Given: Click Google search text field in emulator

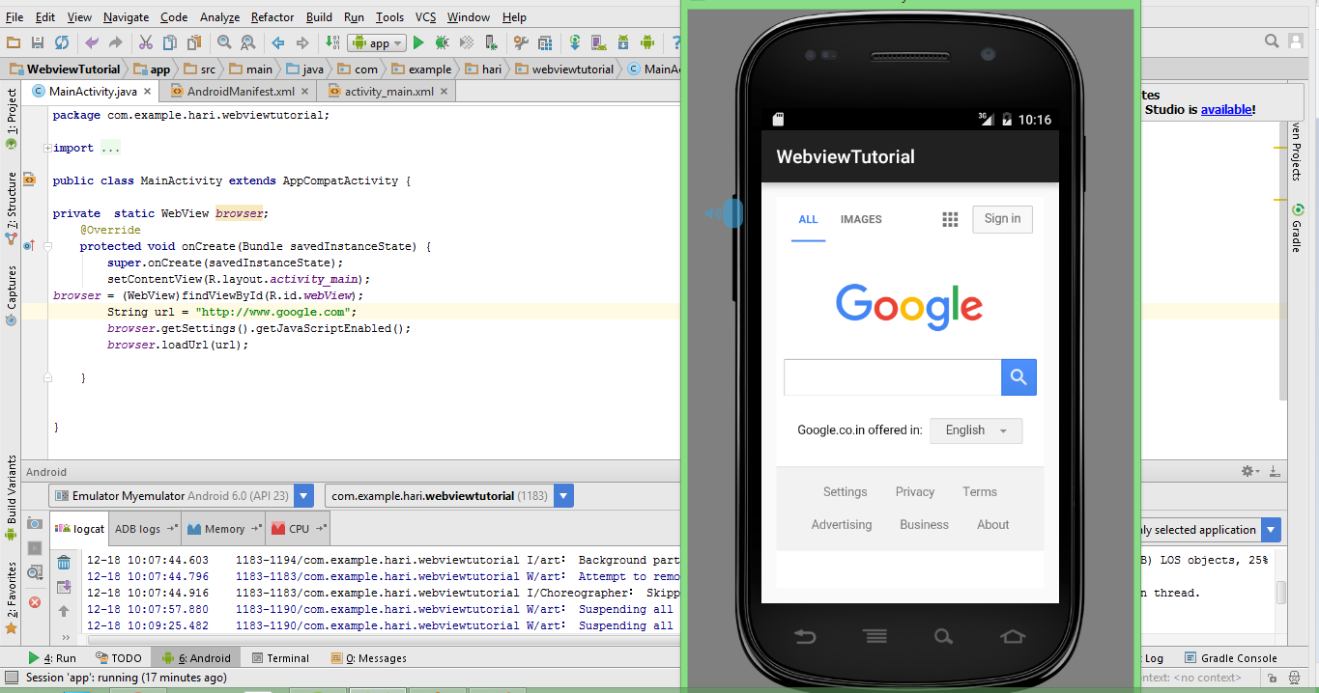Looking at the screenshot, I should pyautogui.click(x=892, y=377).
